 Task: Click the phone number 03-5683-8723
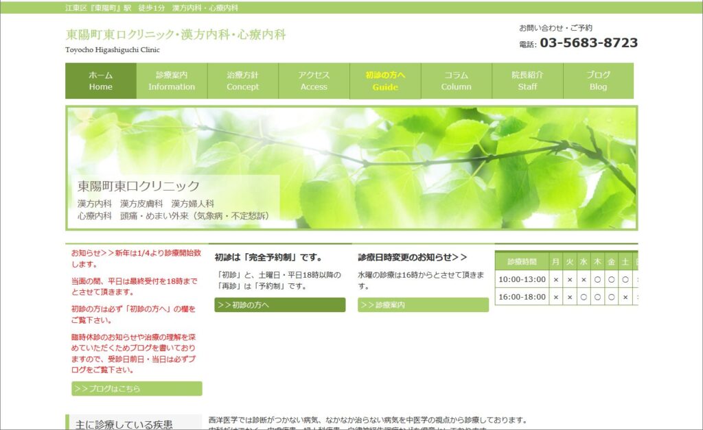(588, 43)
